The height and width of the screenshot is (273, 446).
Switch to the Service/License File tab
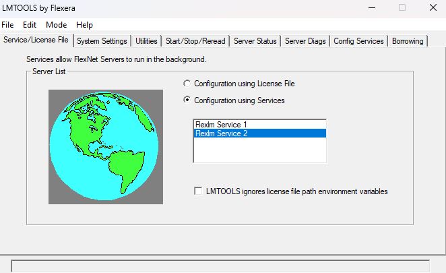(x=36, y=40)
